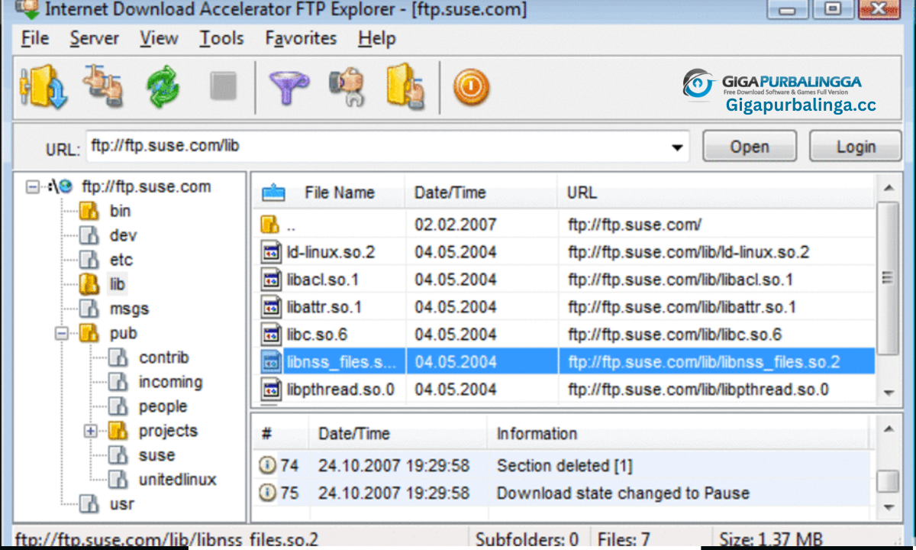Select the incoming folder in tree
916x550 pixels.
click(x=170, y=382)
